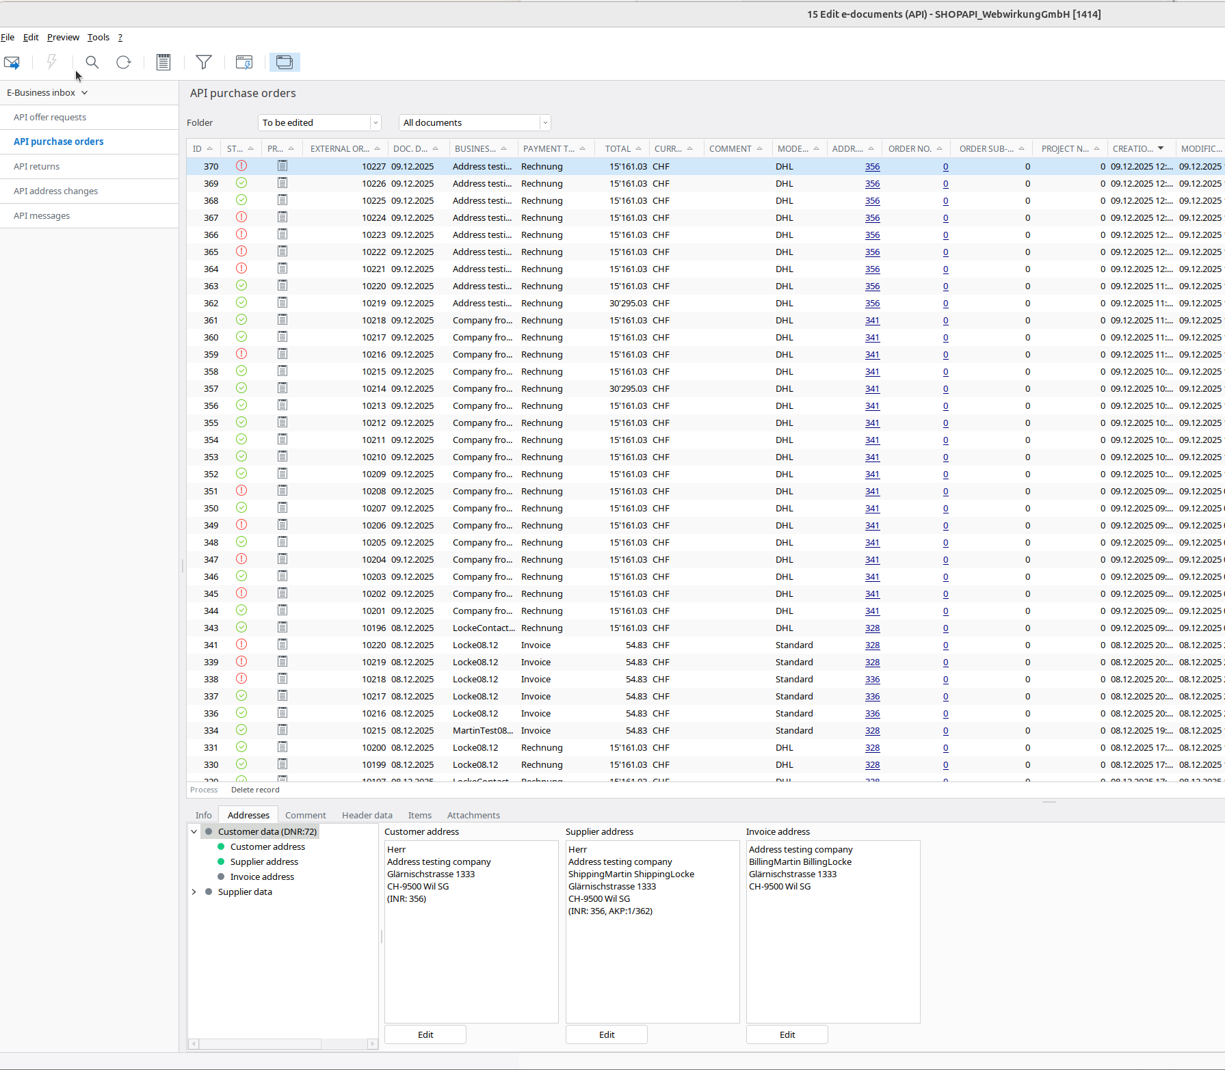The image size is (1225, 1070).
Task: Click the envelope send/receive toolbar icon
Action: click(x=12, y=63)
